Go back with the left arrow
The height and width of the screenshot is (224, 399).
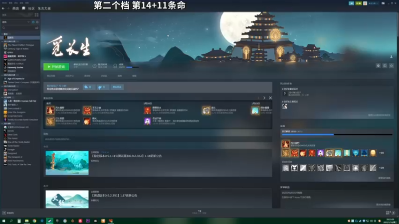click(x=3, y=8)
